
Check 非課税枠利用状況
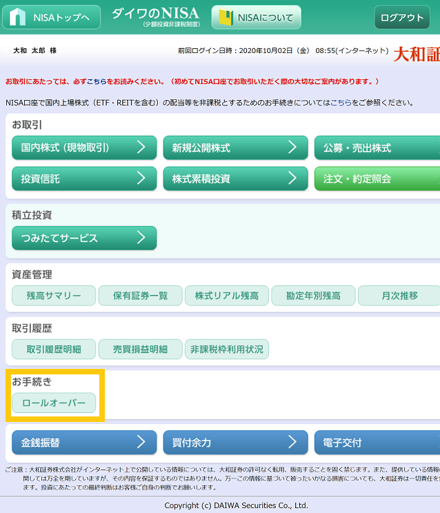click(x=227, y=349)
